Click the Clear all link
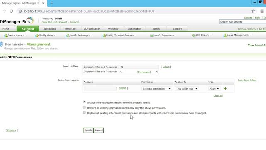Image resolution: width=266 pixels, height=150 pixels. click(218, 95)
